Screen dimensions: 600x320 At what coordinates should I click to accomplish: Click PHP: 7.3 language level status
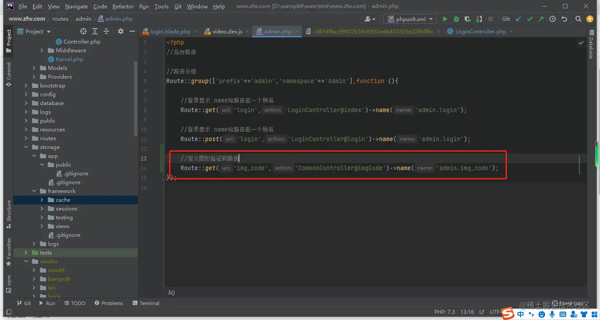coord(445,312)
